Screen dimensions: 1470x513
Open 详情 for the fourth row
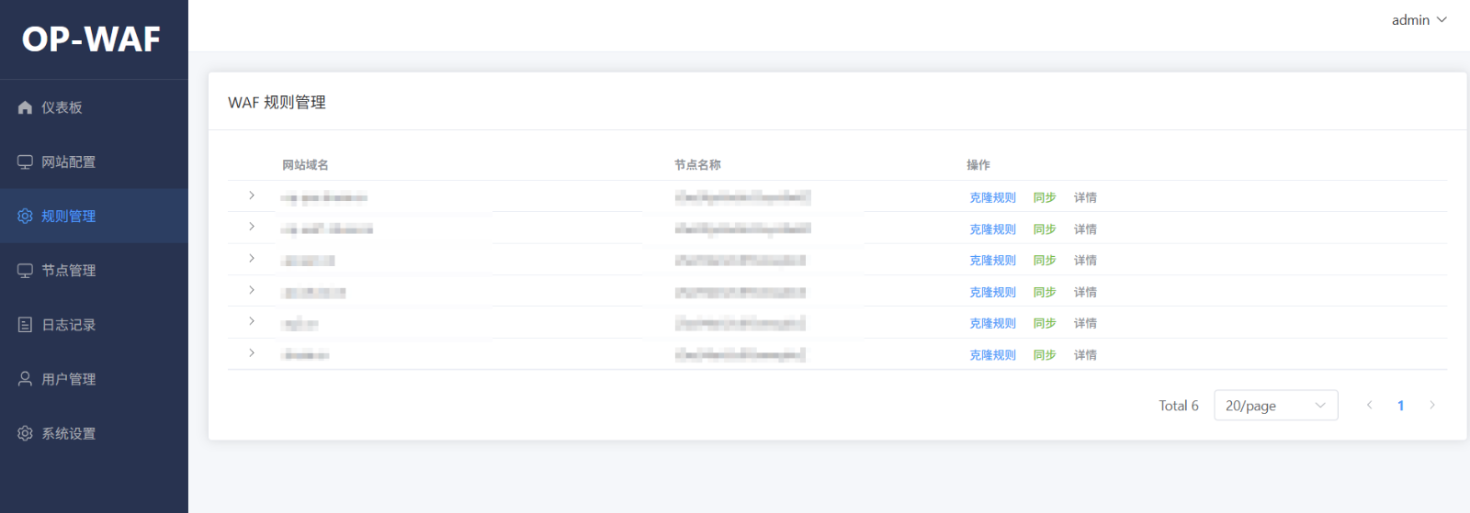tap(1085, 292)
